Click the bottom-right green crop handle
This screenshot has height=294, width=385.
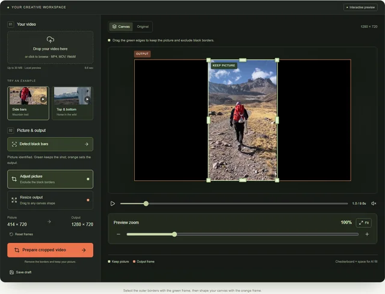coord(277,180)
